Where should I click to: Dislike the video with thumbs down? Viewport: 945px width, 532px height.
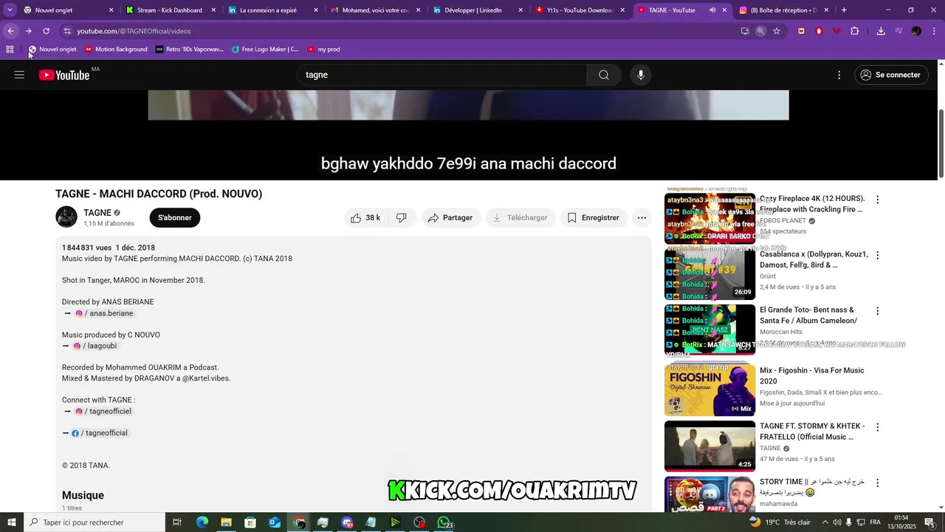pyautogui.click(x=402, y=218)
